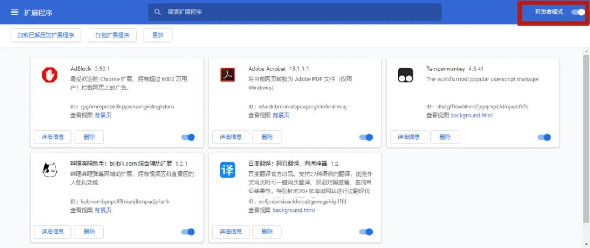Click the 百度翻译:网页翻译、海淘神器 title
Screen dimensions: 590x248
tap(288, 164)
